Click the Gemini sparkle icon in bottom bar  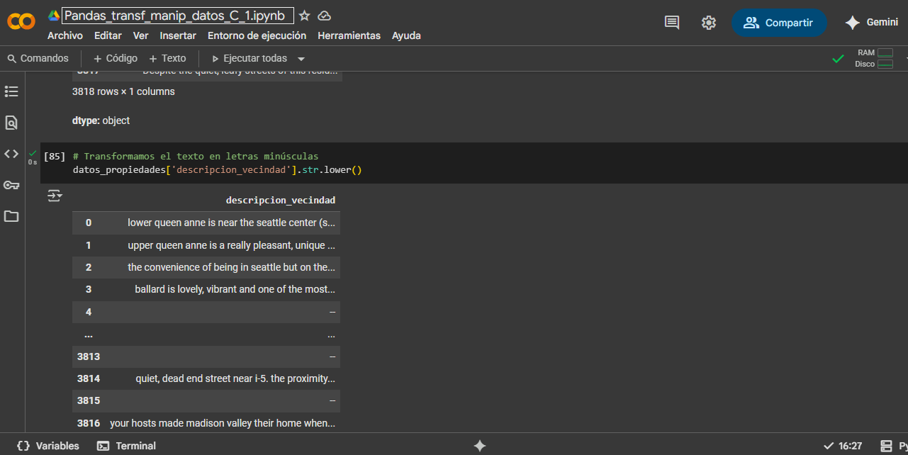(480, 446)
